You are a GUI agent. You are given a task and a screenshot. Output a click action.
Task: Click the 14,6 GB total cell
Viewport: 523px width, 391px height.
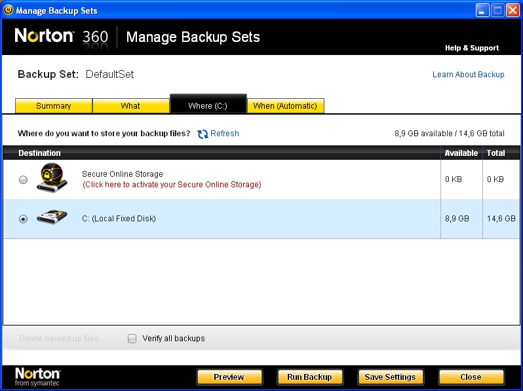tap(501, 219)
